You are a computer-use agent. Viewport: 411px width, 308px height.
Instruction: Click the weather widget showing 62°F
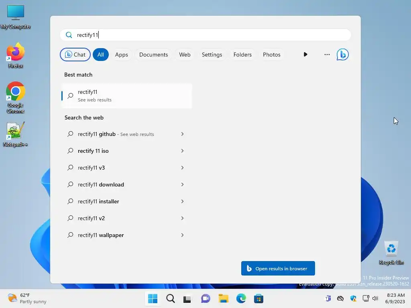point(27,298)
